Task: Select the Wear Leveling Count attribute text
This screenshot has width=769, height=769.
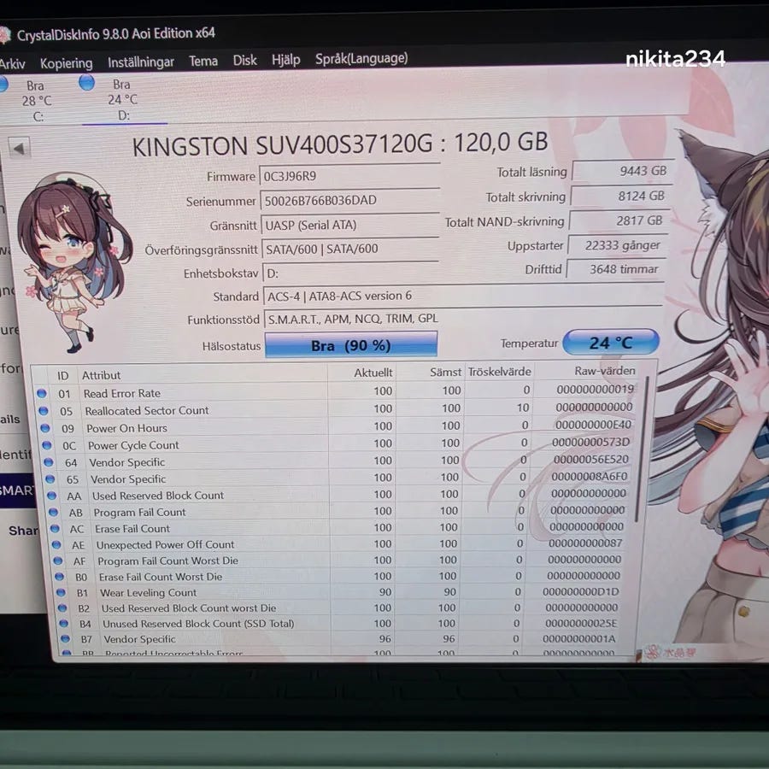Action: [148, 592]
